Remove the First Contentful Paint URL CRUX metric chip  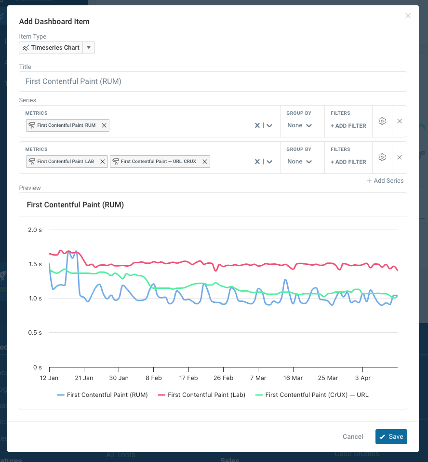click(x=204, y=162)
